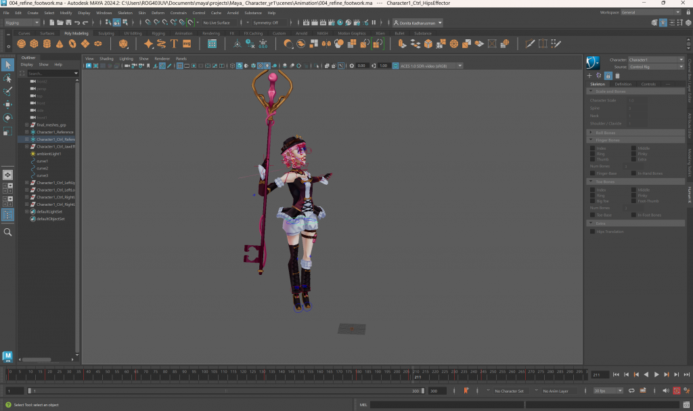Click the SVG import shelf icon
The height and width of the screenshot is (411, 693).
(x=187, y=43)
